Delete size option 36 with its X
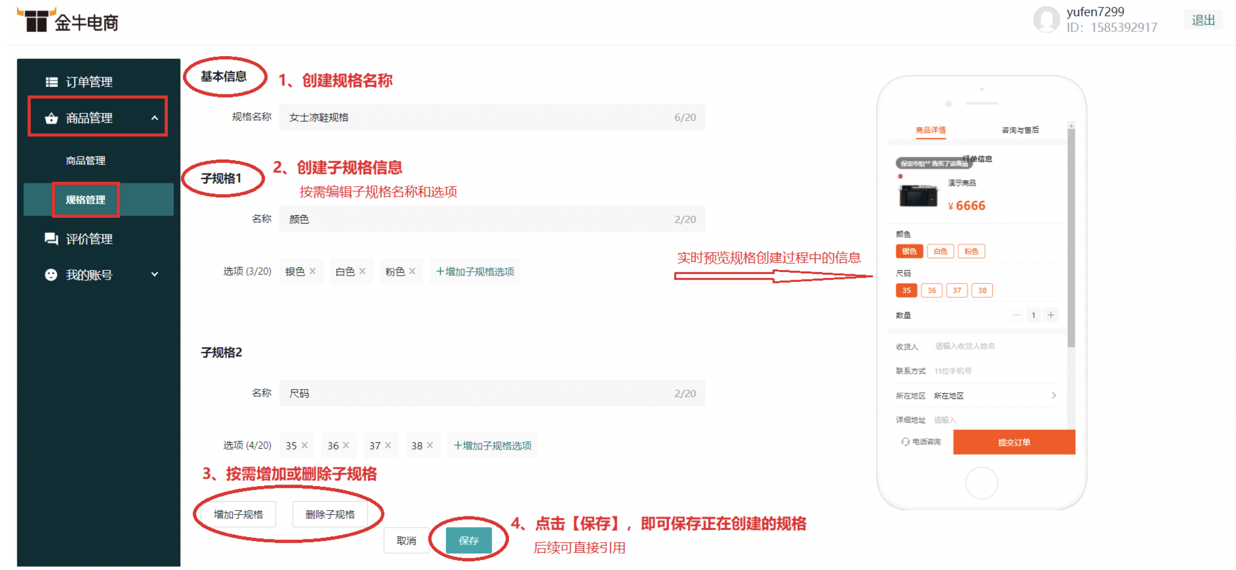 click(x=346, y=445)
